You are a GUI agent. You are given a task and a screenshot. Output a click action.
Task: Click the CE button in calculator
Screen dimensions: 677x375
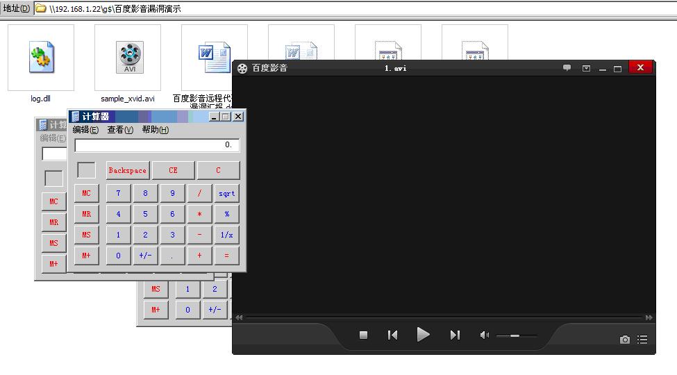[173, 170]
